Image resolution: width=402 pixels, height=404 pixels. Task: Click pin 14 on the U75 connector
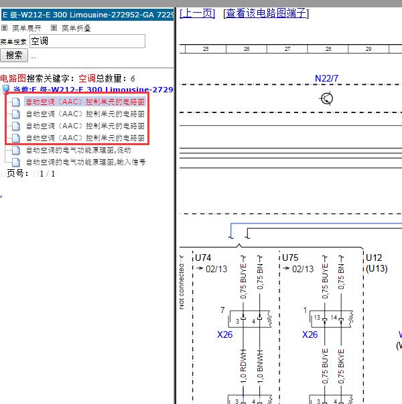(x=334, y=318)
